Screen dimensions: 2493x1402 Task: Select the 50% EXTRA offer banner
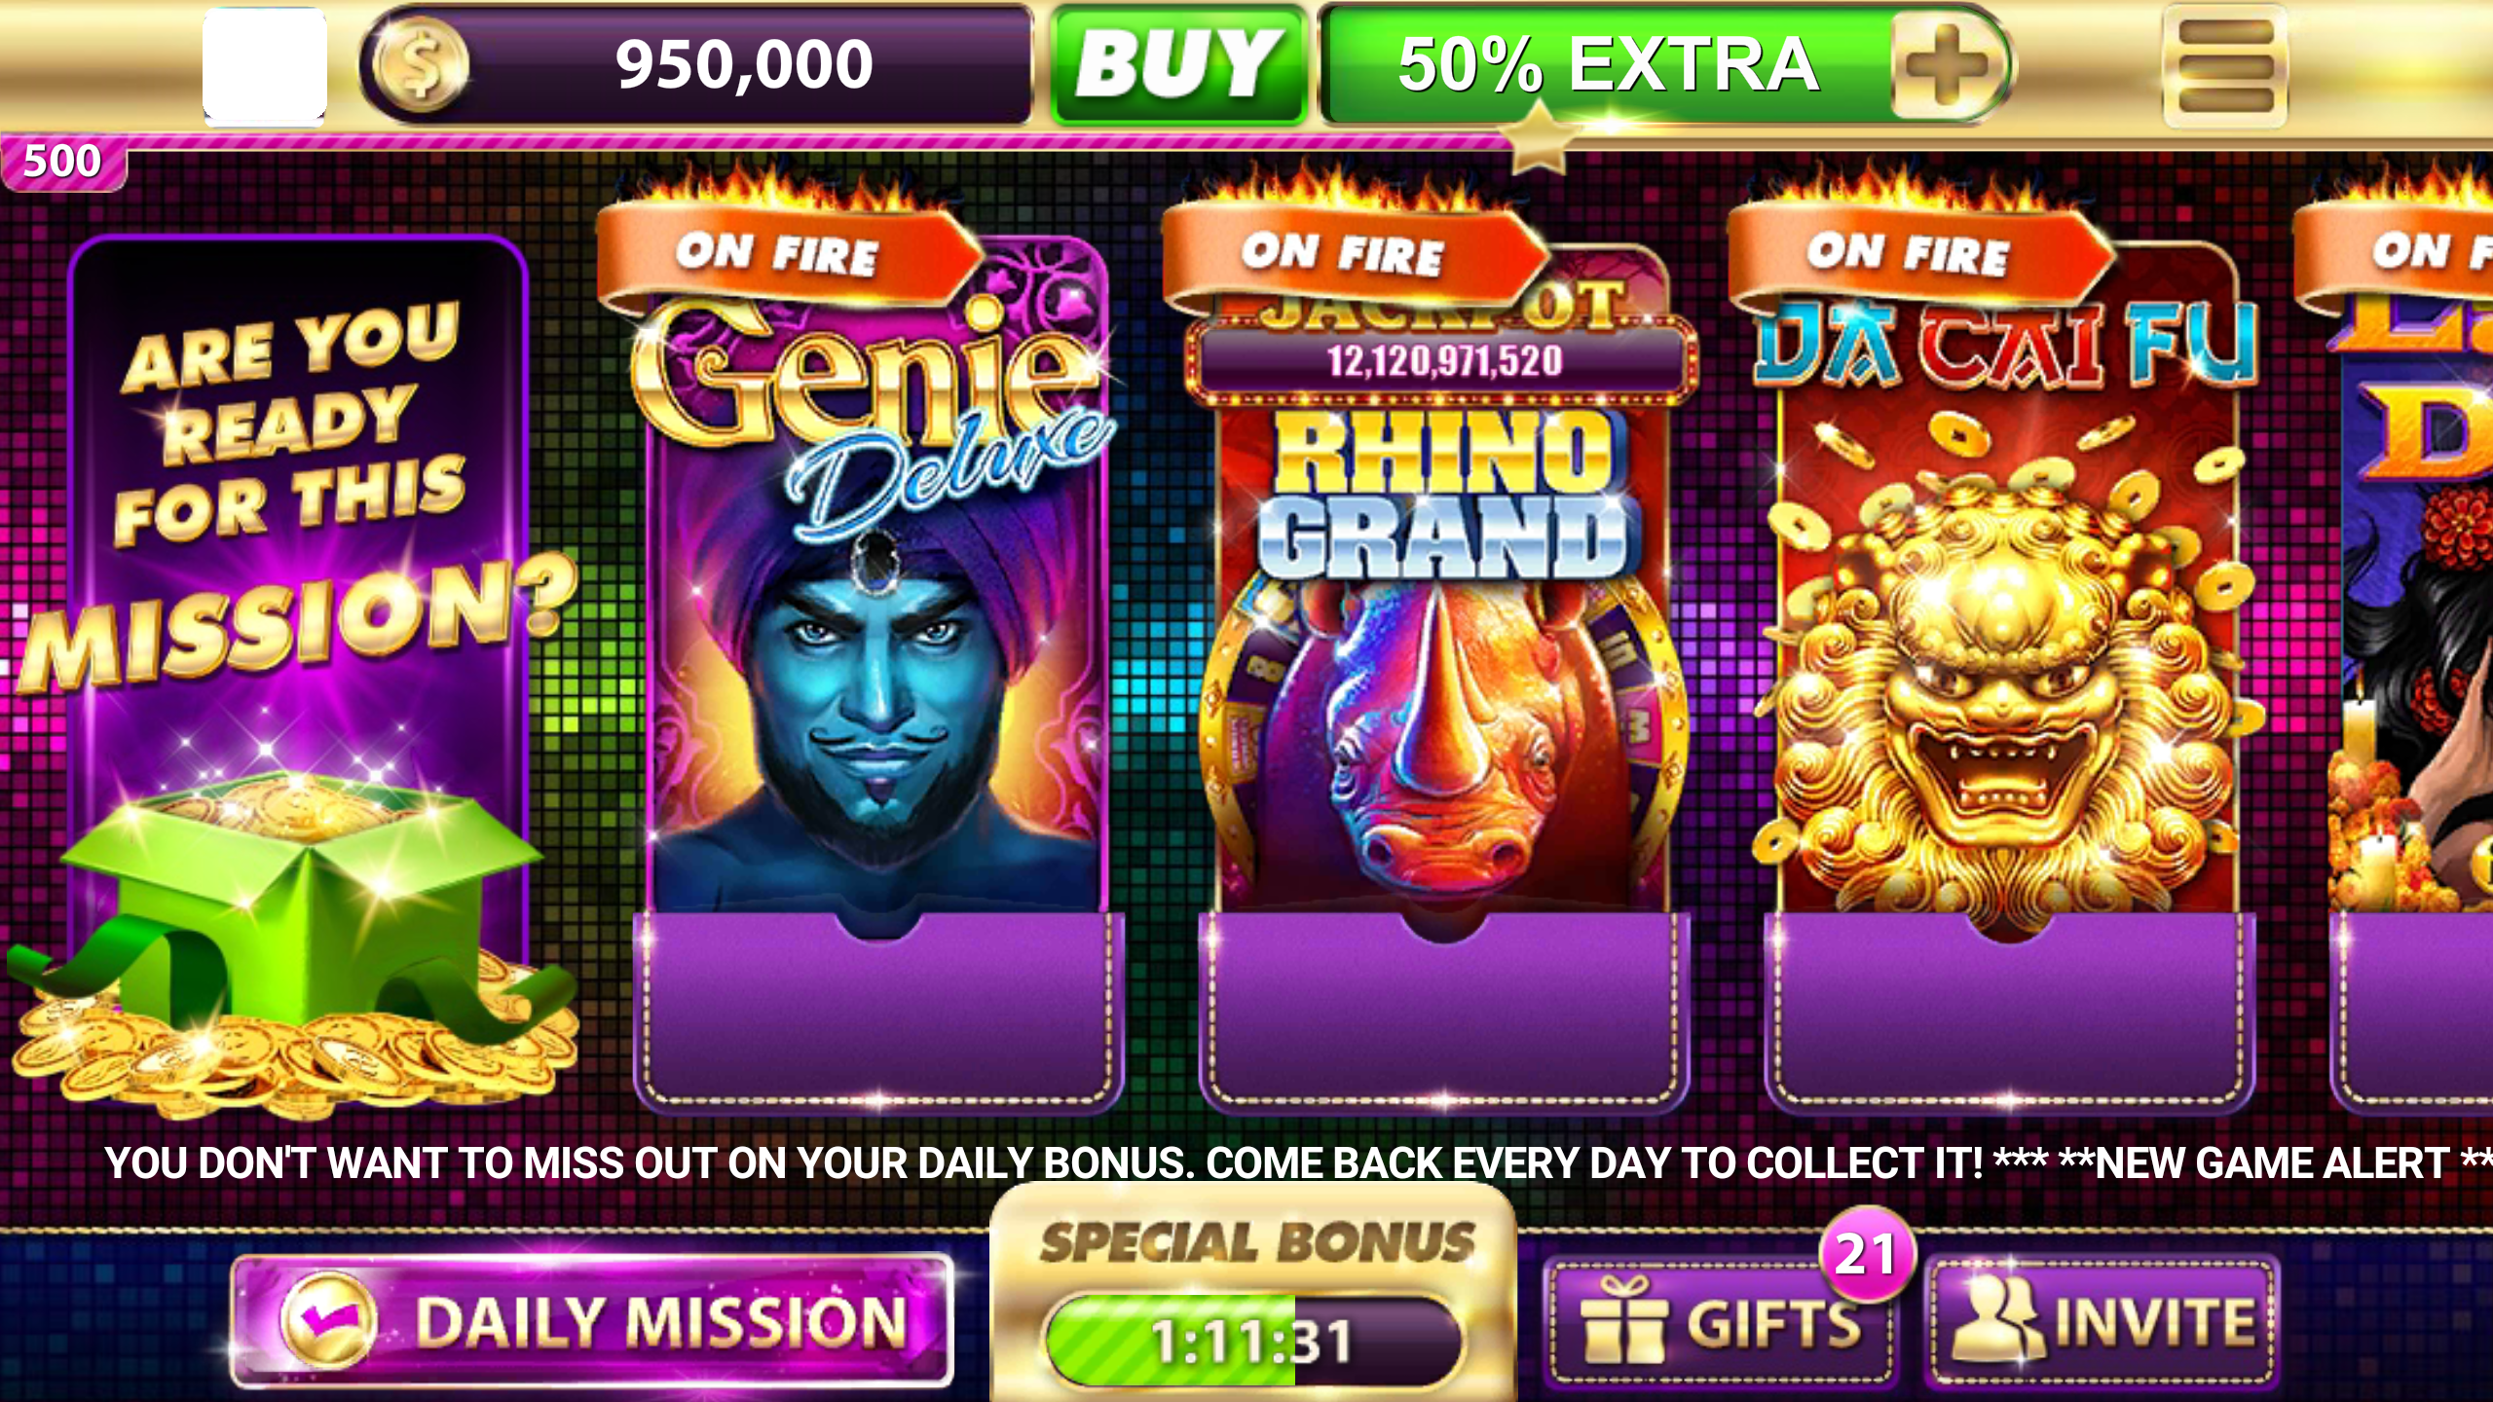pos(1665,65)
